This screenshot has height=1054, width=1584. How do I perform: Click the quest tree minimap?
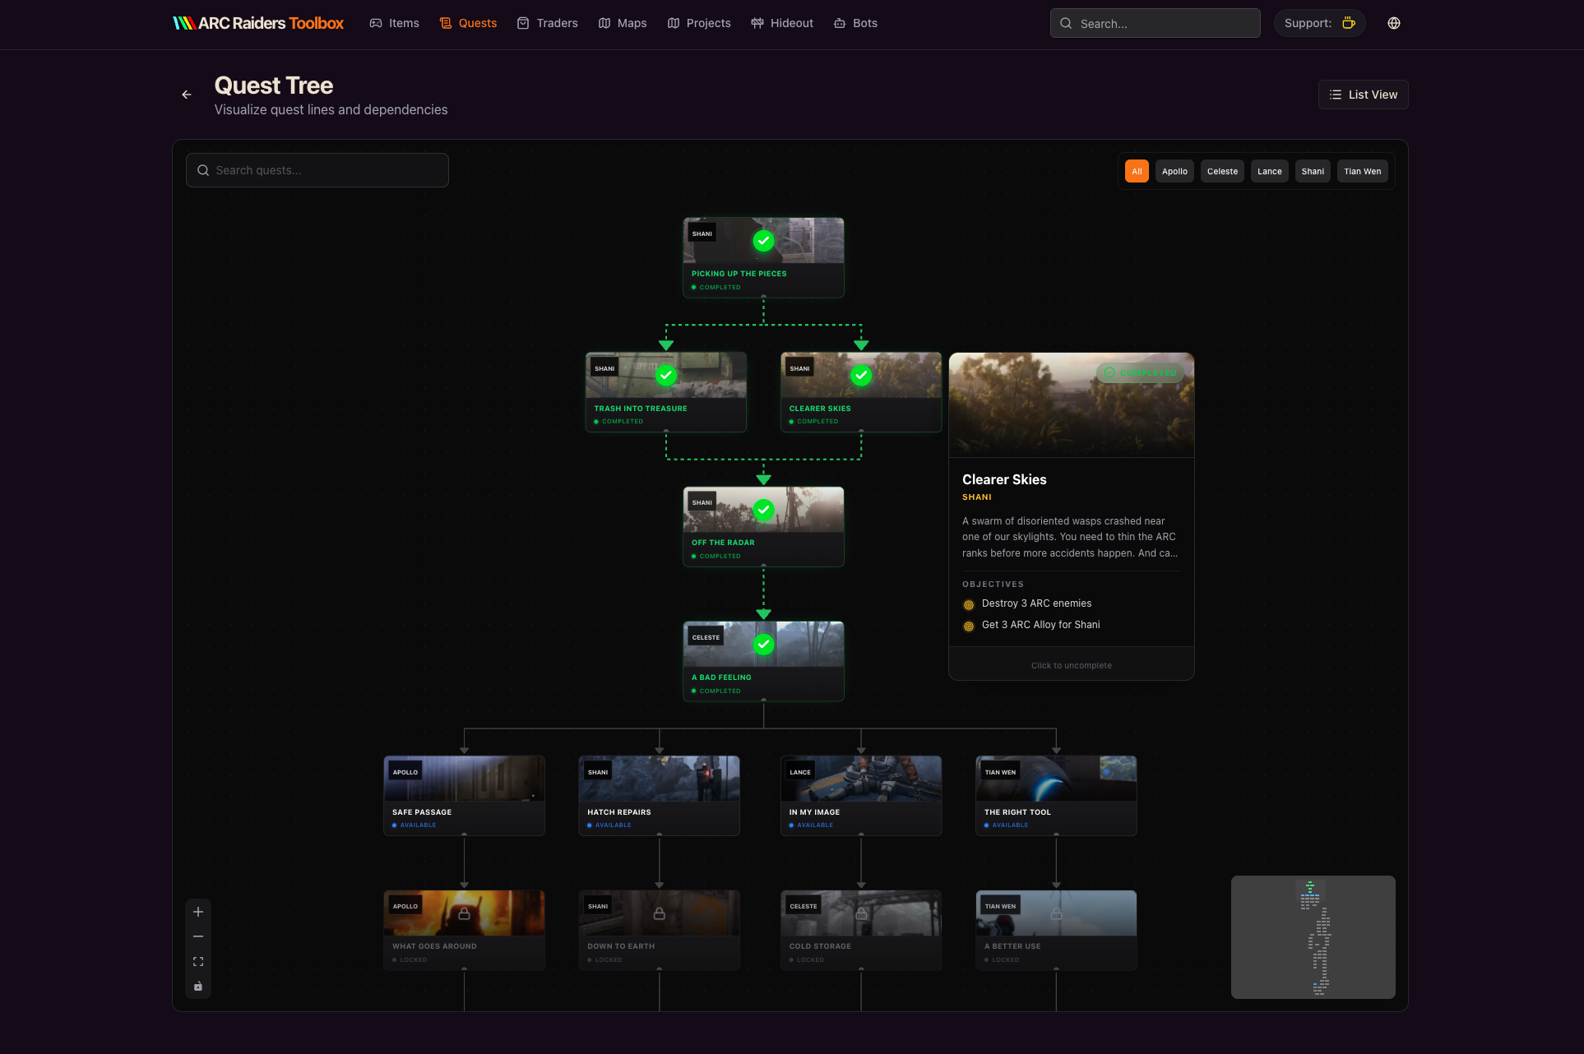pyautogui.click(x=1313, y=937)
